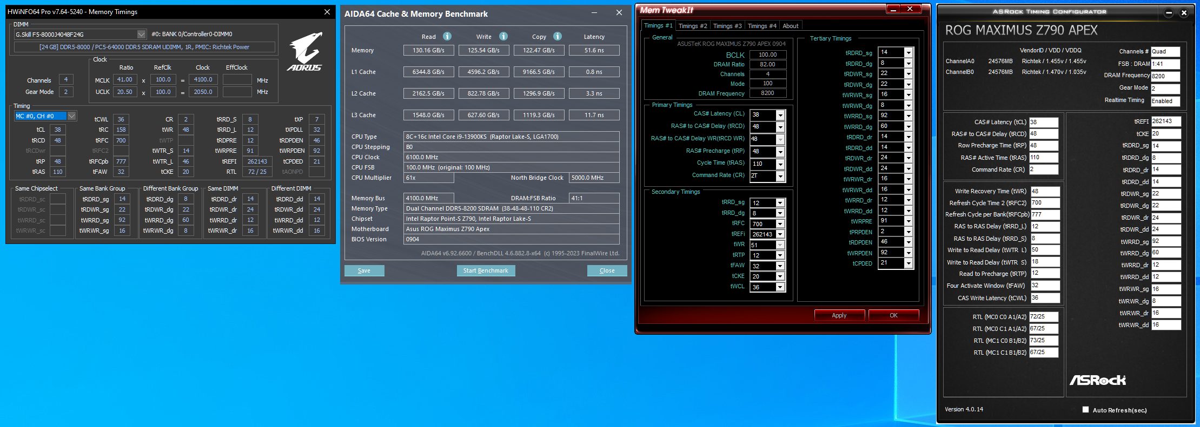This screenshot has width=1200, height=427.
Task: Open the About tab in MemTweakIt
Action: 791,26
